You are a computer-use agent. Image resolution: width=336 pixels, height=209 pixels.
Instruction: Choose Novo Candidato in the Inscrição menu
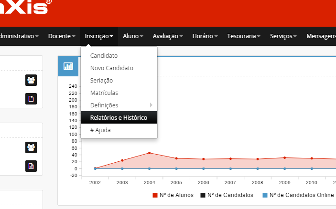pos(112,68)
